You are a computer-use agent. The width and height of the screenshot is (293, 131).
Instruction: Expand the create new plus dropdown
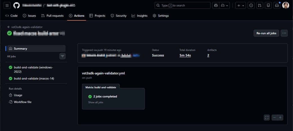point(240,5)
